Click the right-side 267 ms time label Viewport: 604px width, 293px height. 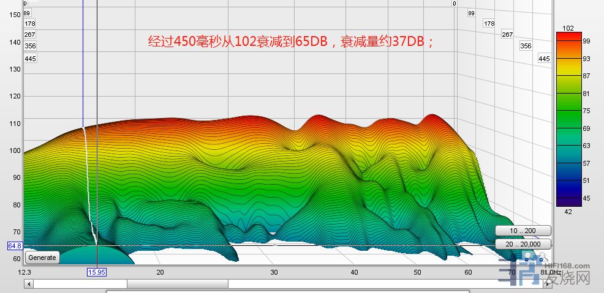[507, 35]
